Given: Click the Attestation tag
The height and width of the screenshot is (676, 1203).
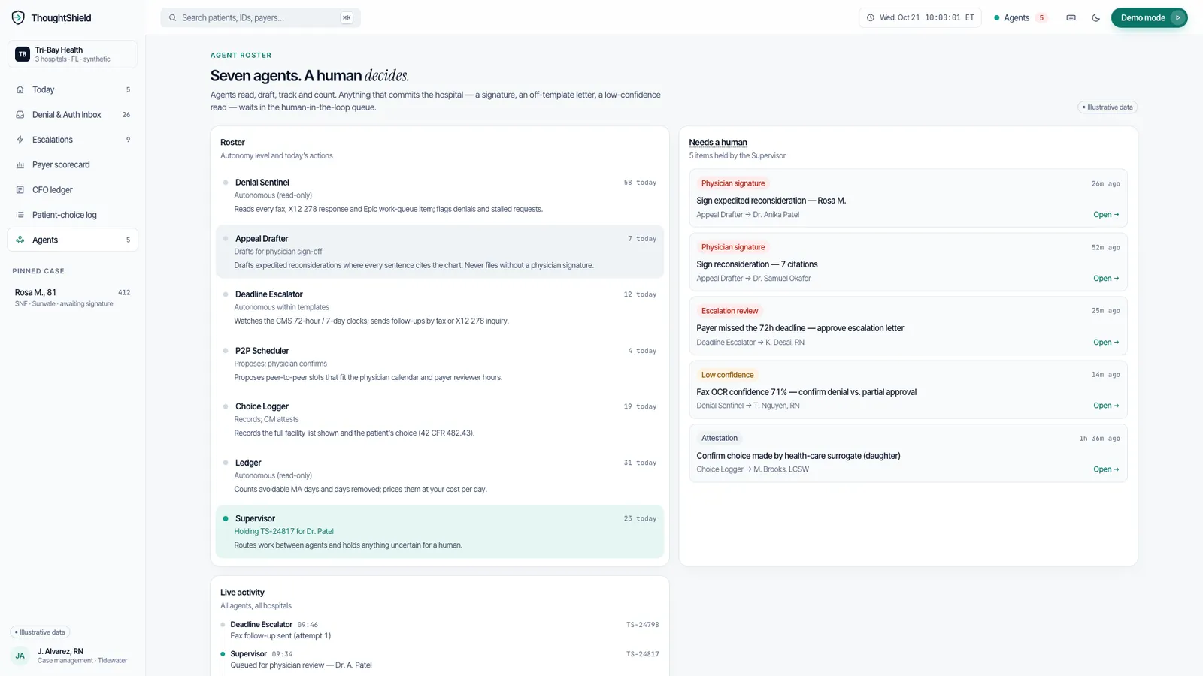Looking at the screenshot, I should point(720,438).
